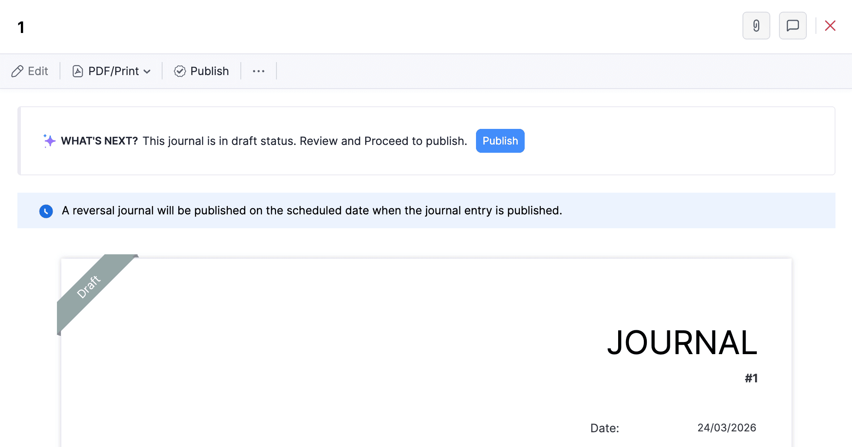Click PDF/Print in the action bar
Viewport: 852px width, 447px height.
point(113,71)
